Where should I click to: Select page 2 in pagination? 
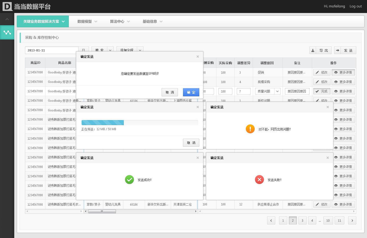tap(293, 220)
